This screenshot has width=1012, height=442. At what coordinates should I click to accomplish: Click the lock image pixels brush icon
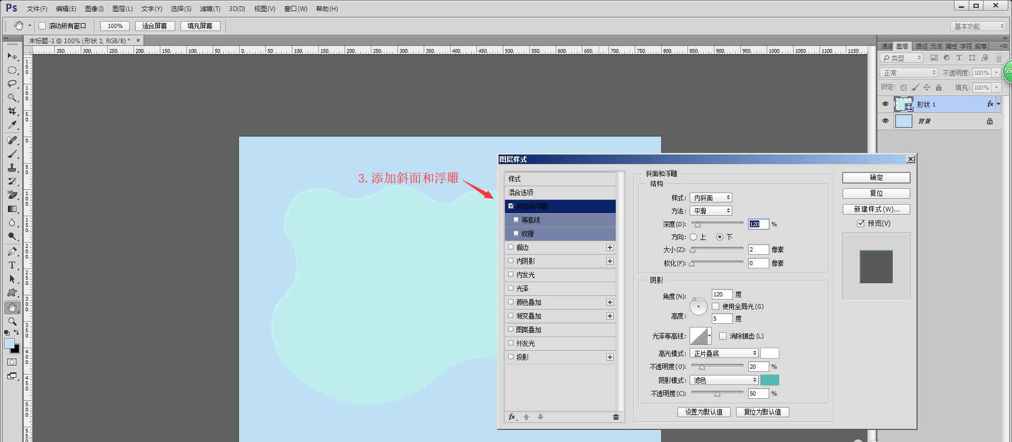tap(915, 88)
